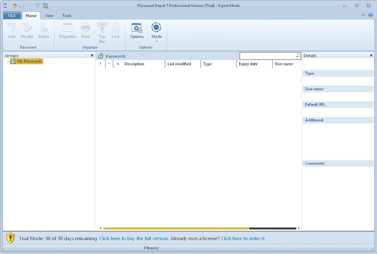Select My Passwords group in tree
Viewport: 377px width, 254px height.
point(26,62)
